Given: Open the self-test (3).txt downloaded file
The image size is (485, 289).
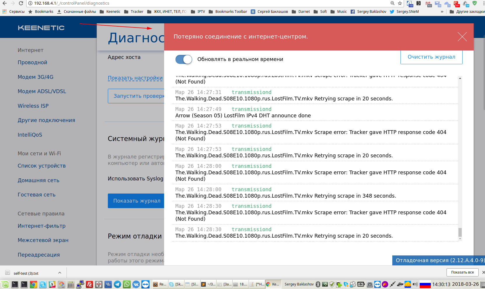Looking at the screenshot, I should [26, 273].
